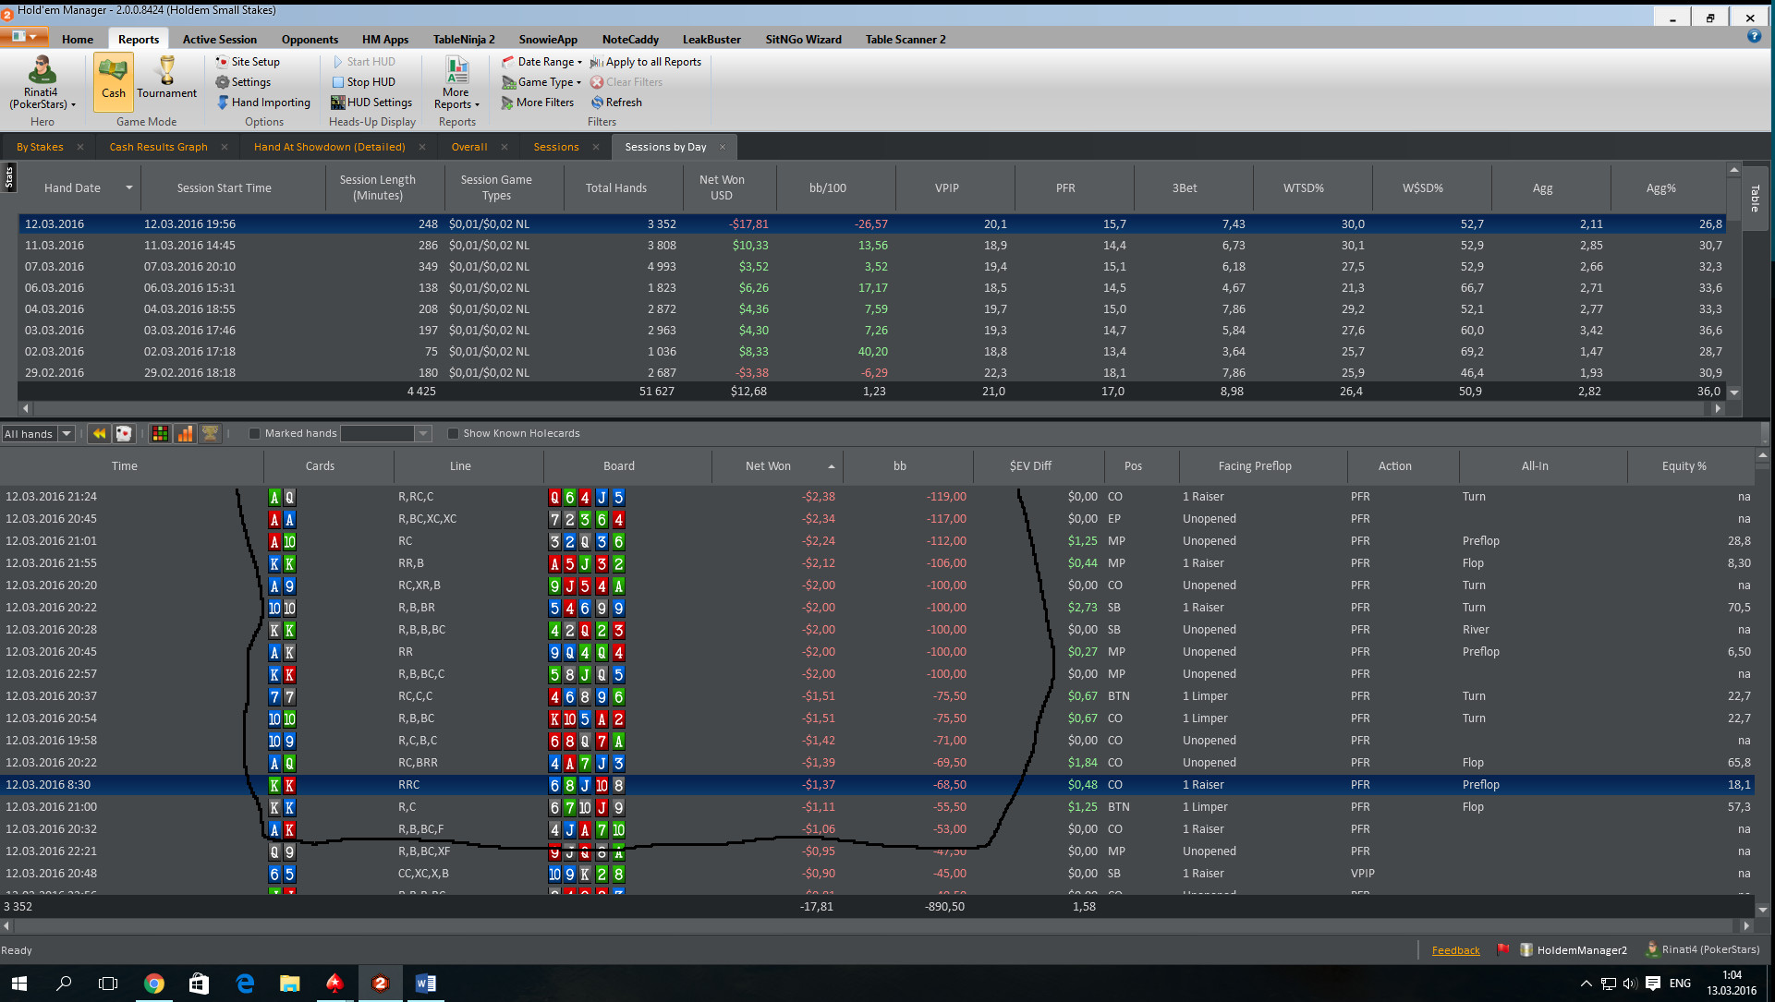Click the cards hand viewer icon
The image size is (1775, 1002).
tap(124, 433)
